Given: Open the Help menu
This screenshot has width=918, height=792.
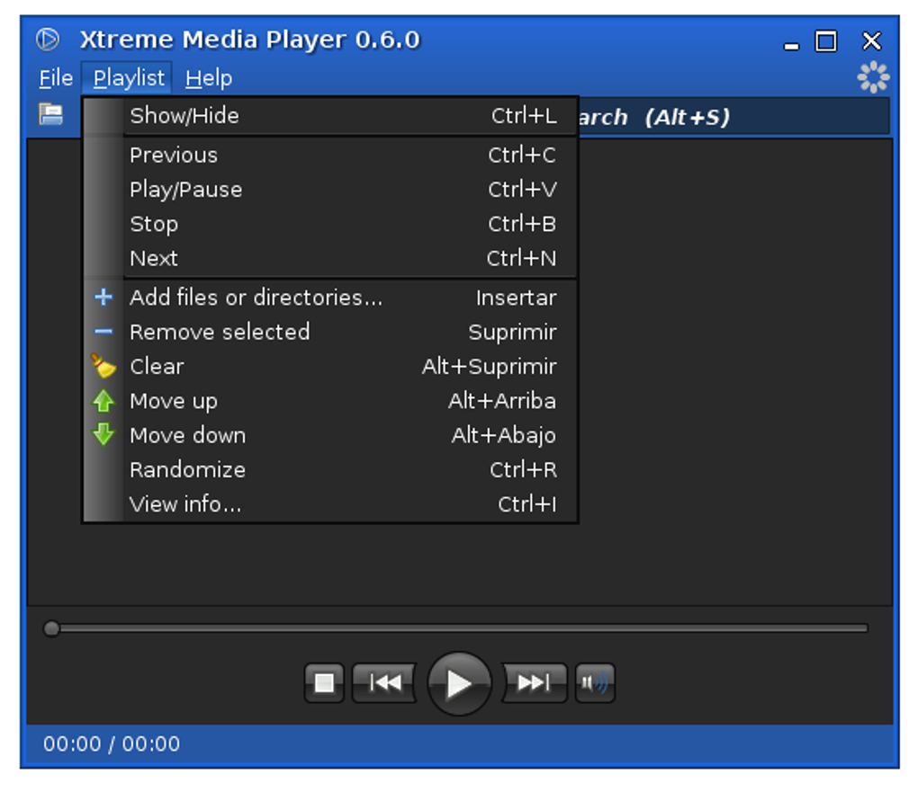Looking at the screenshot, I should click(x=209, y=78).
